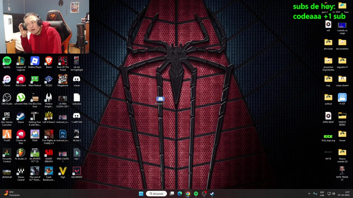
Task: Select the wtf media file
Action: point(328,26)
